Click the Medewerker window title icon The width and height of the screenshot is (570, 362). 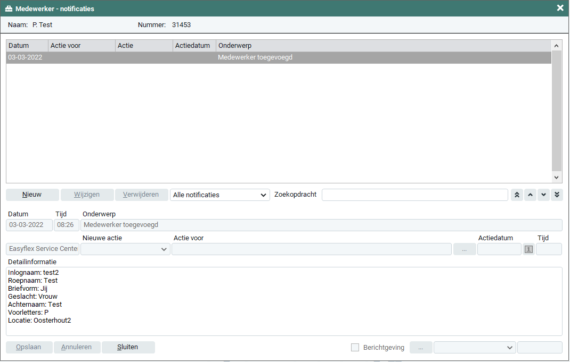[9, 9]
